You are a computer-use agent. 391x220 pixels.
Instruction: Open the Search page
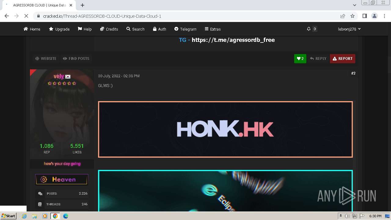click(x=135, y=29)
